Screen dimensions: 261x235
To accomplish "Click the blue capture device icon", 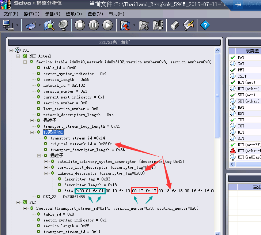I will click(x=31, y=25).
